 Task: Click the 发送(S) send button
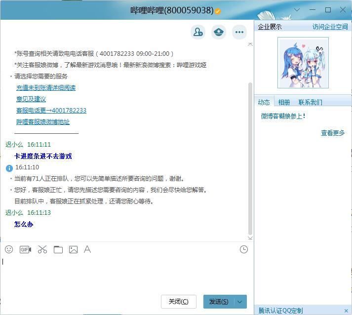tap(219, 302)
